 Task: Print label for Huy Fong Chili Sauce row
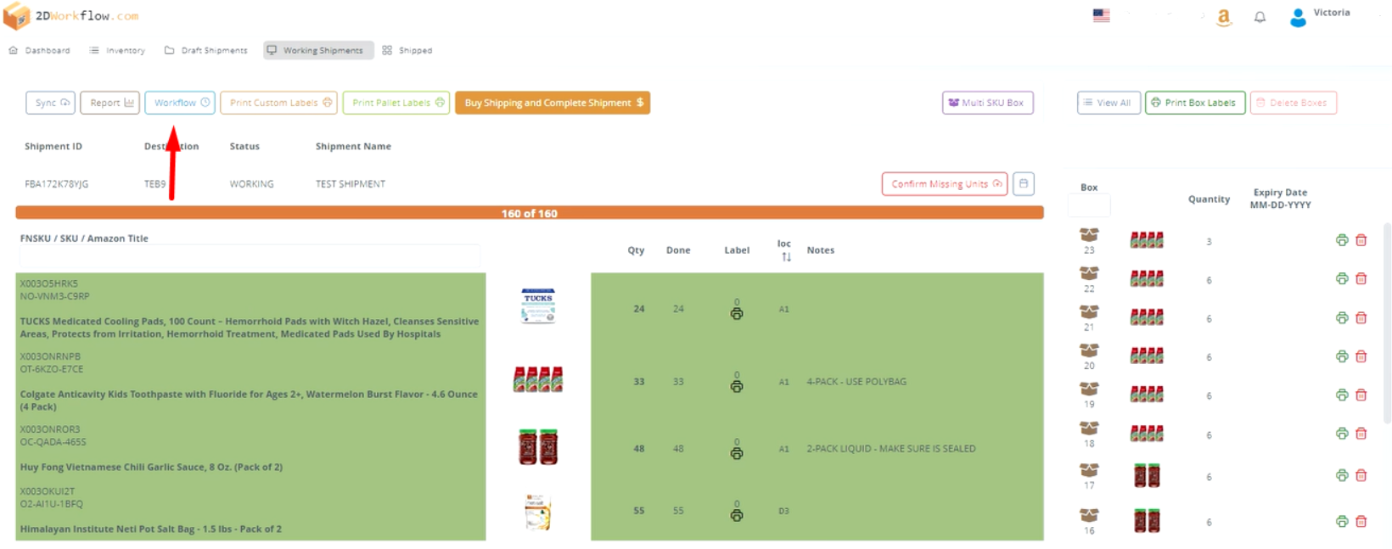tap(737, 453)
